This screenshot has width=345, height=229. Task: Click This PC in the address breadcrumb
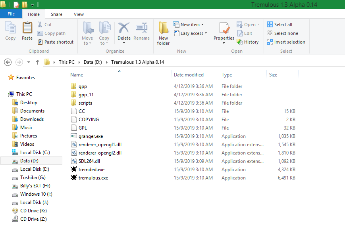[x=66, y=62]
